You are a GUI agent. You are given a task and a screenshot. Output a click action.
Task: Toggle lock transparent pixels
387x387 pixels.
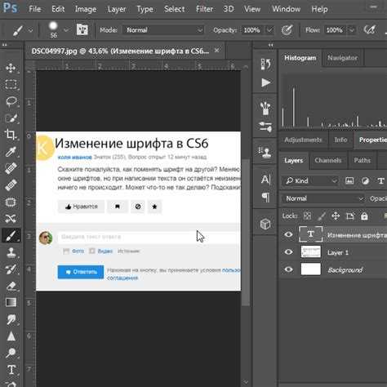tap(307, 216)
